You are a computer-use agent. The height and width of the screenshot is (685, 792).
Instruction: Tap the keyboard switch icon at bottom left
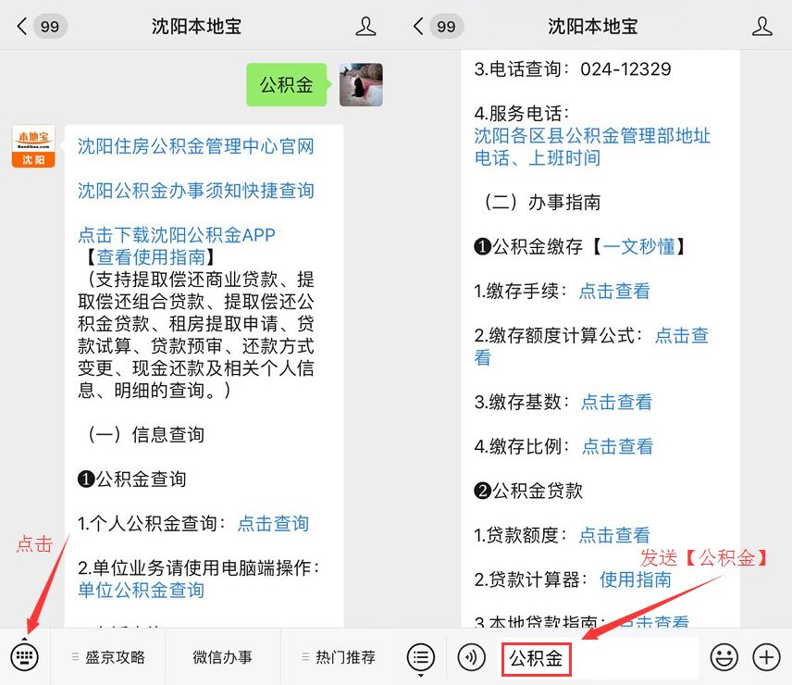(x=24, y=657)
